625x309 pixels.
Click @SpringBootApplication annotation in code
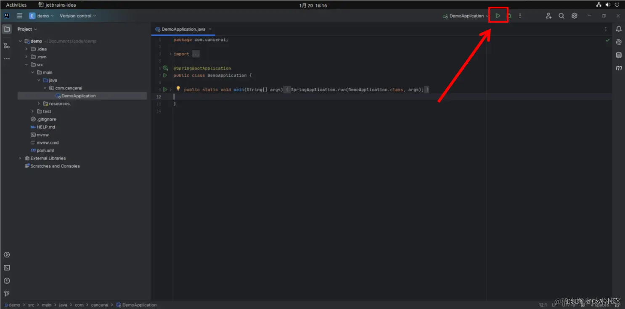pyautogui.click(x=202, y=68)
